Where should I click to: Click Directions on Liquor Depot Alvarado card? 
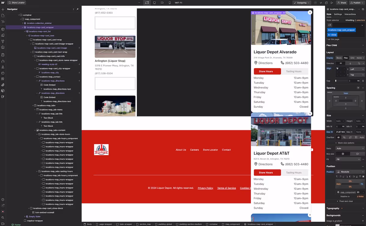(x=263, y=63)
